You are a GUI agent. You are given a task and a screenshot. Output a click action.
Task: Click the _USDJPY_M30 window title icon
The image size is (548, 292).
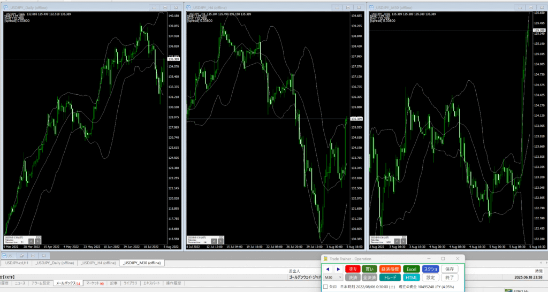tap(371, 7)
